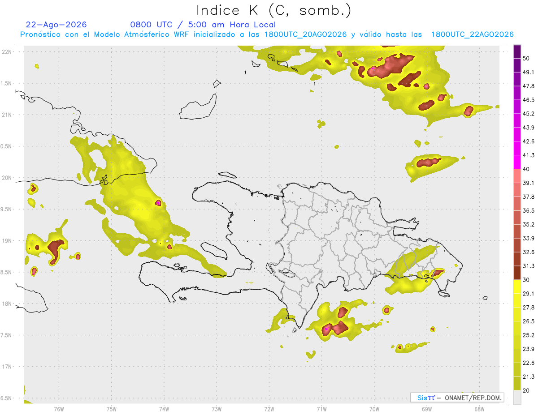Click the legend value '31.3'
Viewport: 538px width, 415px height.
(x=529, y=266)
